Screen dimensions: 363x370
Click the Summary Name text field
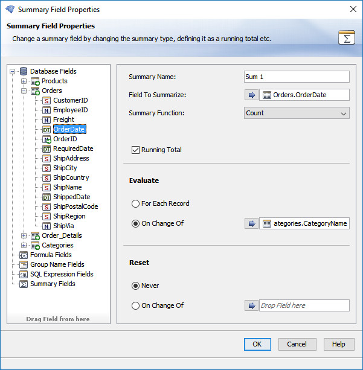(x=297, y=77)
